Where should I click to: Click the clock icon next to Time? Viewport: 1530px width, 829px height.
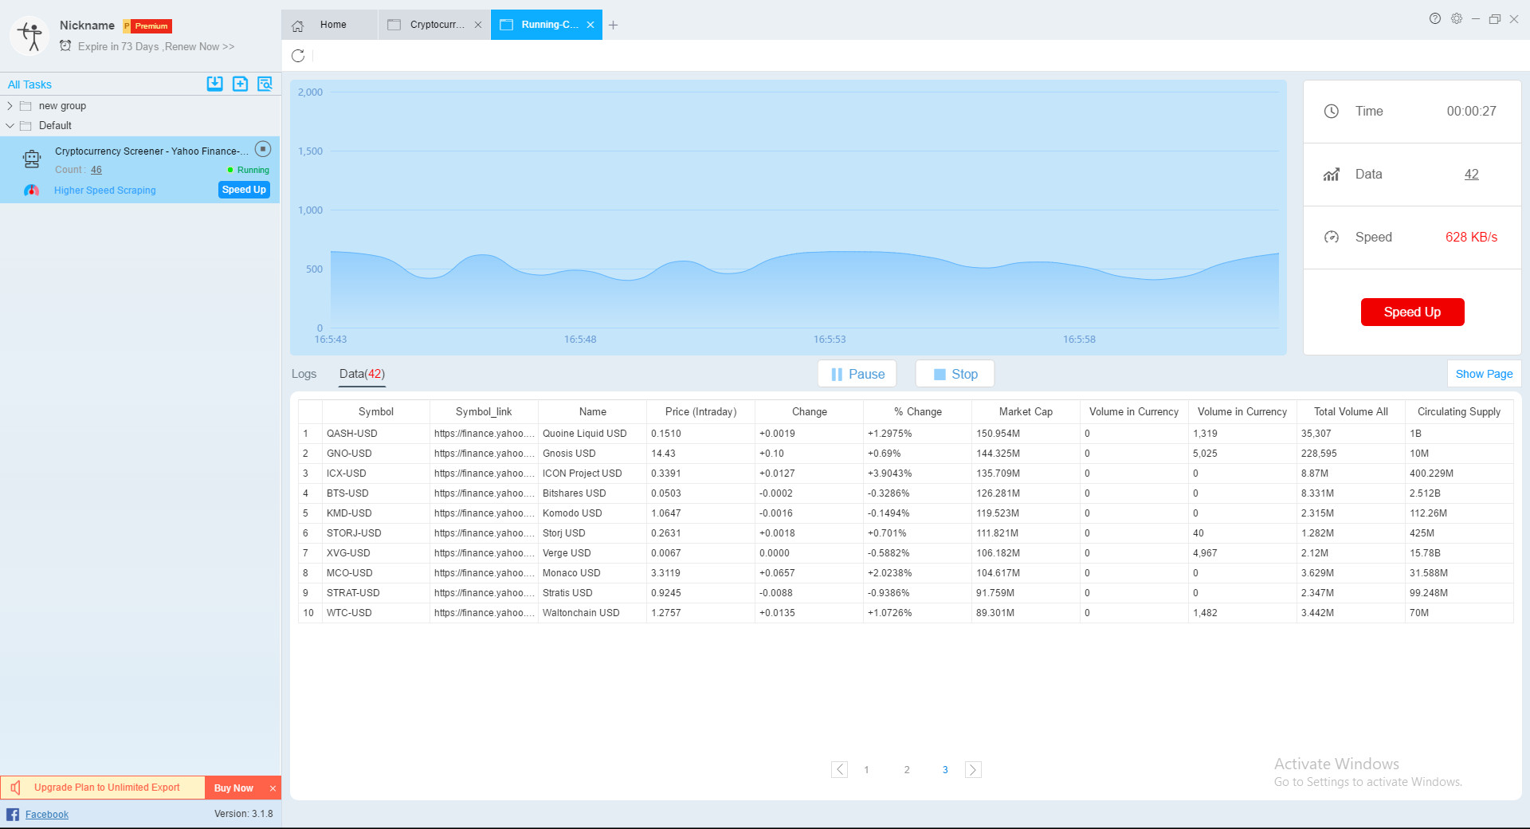1332,112
